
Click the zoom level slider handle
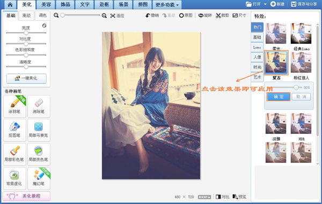point(63,16)
